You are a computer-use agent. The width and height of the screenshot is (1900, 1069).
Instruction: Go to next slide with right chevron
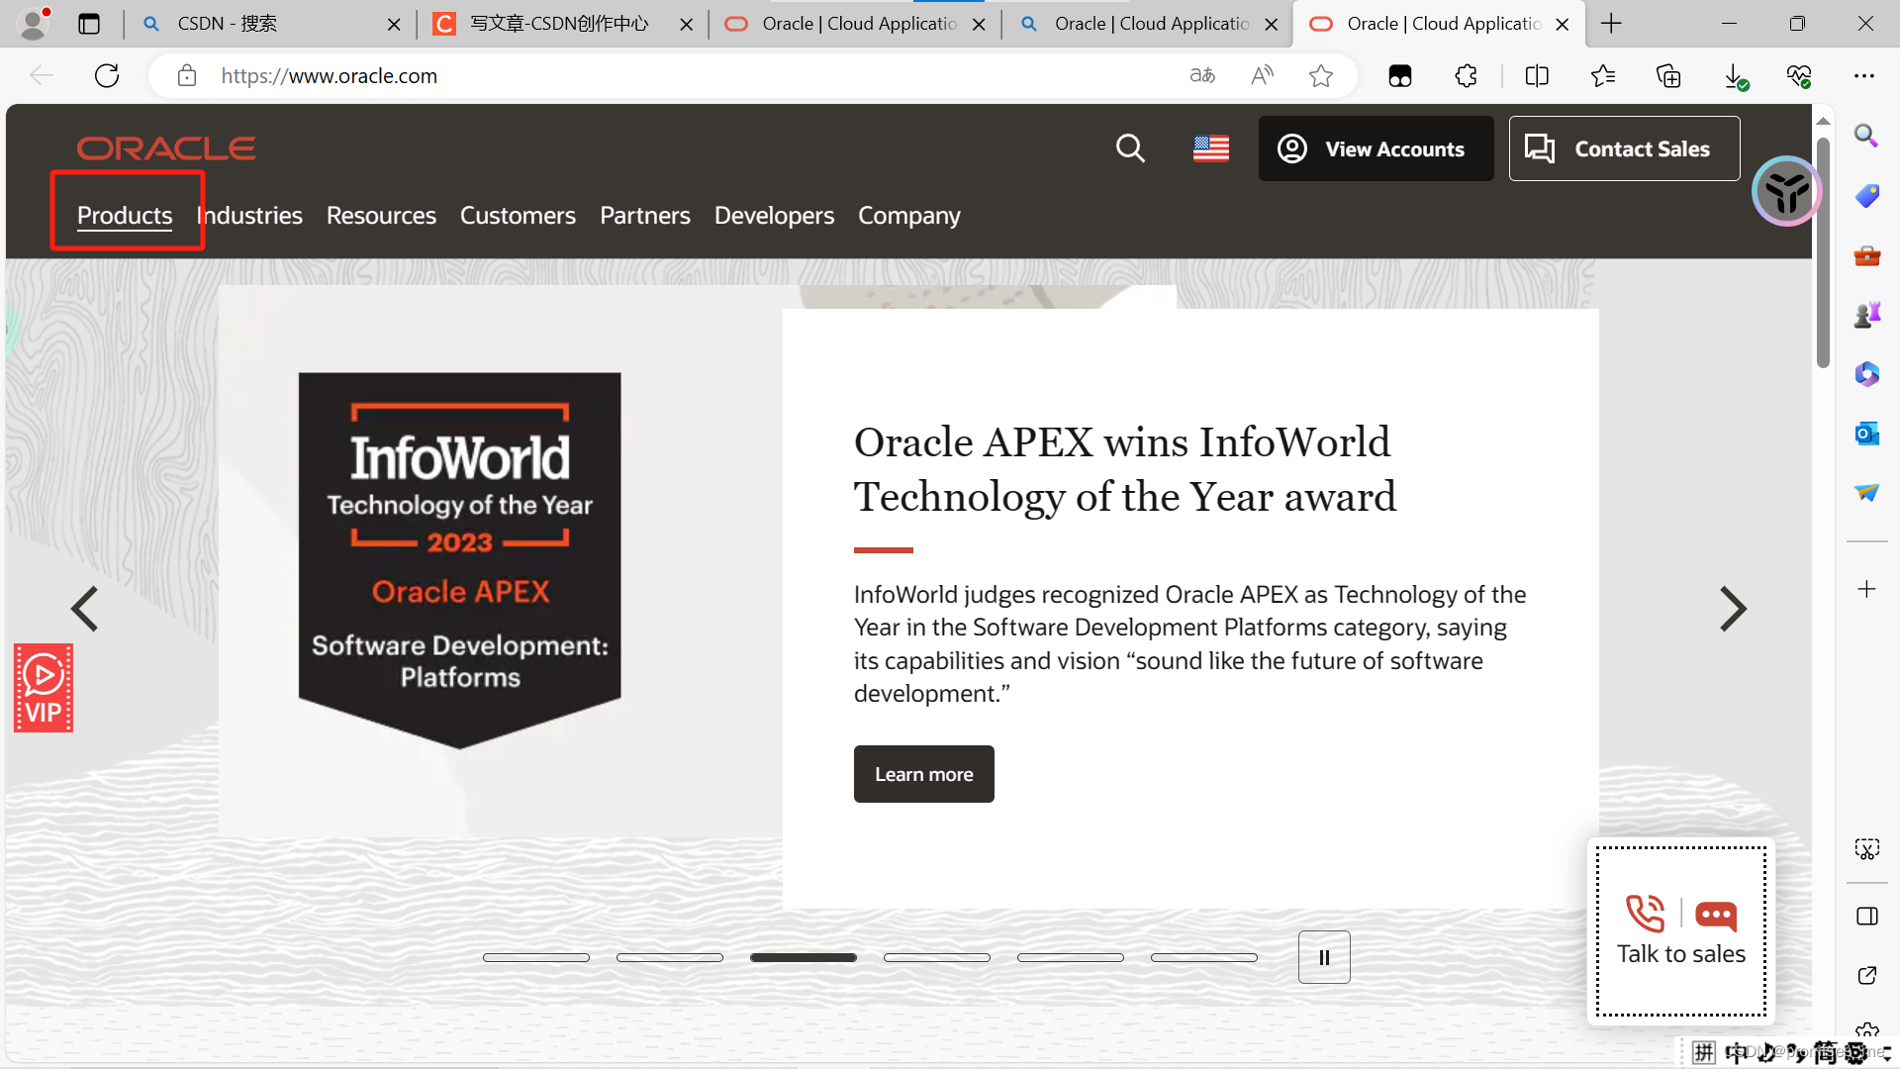(x=1733, y=609)
